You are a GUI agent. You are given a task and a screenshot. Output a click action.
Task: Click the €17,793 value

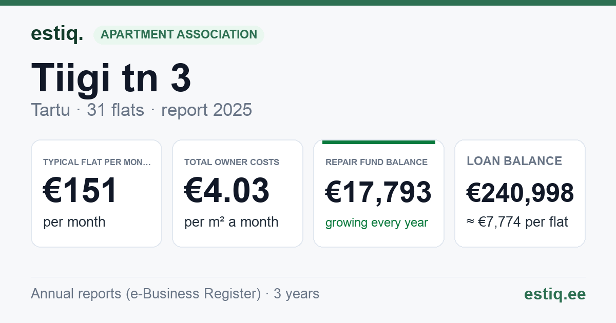tap(378, 192)
